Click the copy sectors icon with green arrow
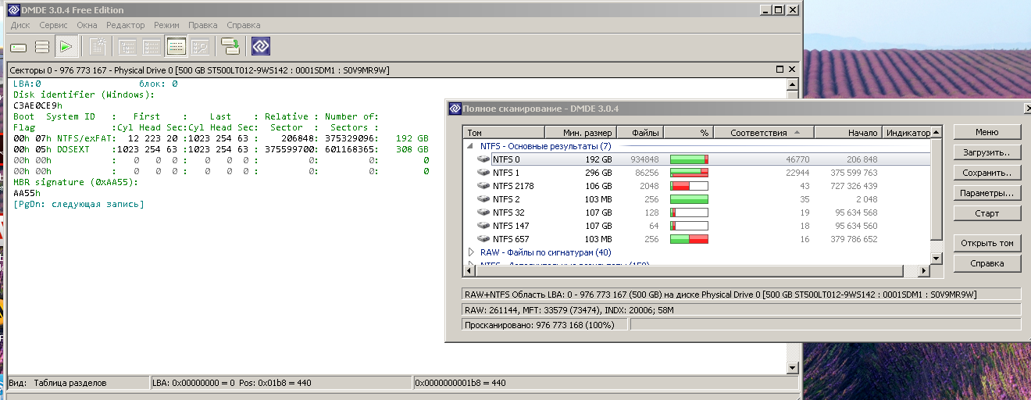The height and width of the screenshot is (400, 1031). [x=230, y=48]
